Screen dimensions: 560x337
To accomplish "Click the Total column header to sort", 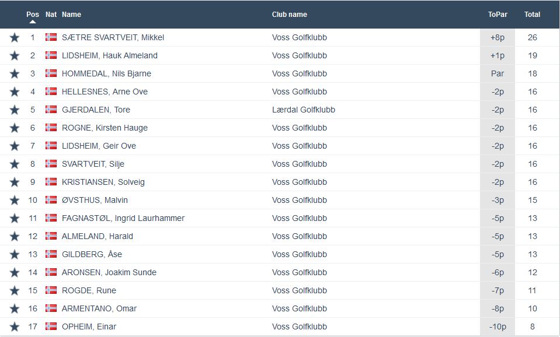I will tap(531, 14).
